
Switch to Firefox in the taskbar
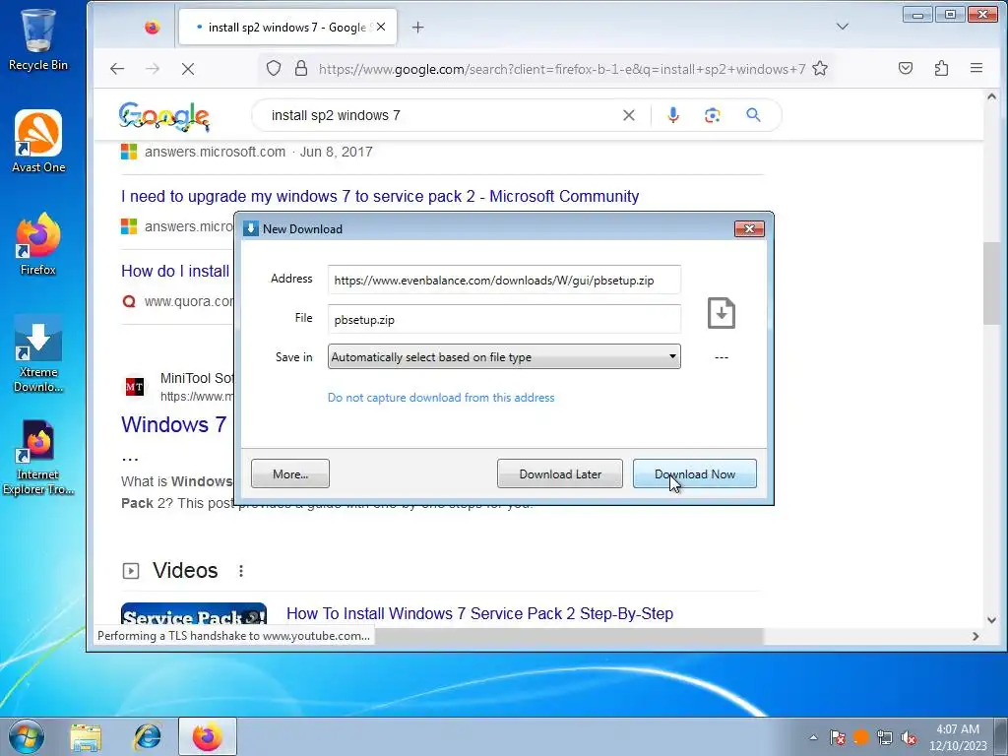coord(207,736)
